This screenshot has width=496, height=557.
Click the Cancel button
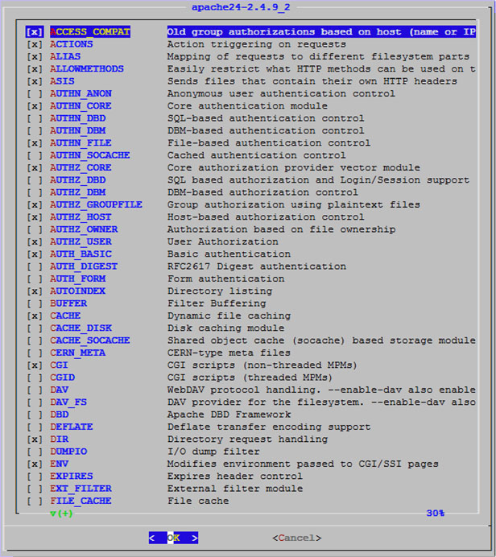pyautogui.click(x=296, y=538)
